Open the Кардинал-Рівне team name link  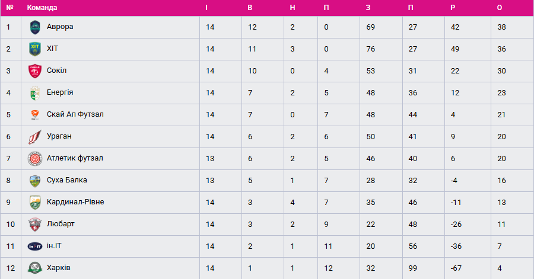pos(75,202)
